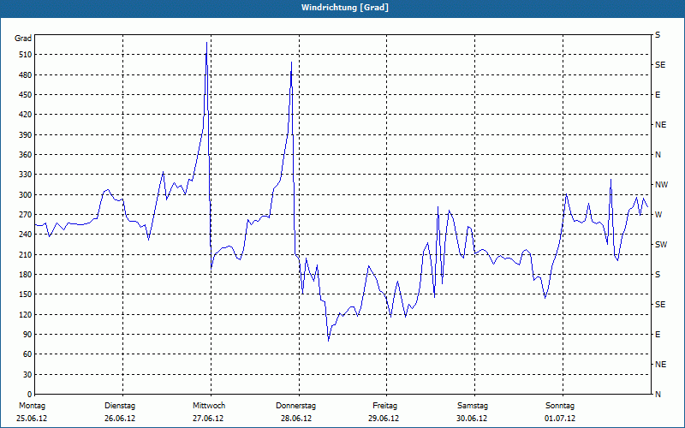The width and height of the screenshot is (685, 428).
Task: Click the SW compass label
Action: point(661,245)
